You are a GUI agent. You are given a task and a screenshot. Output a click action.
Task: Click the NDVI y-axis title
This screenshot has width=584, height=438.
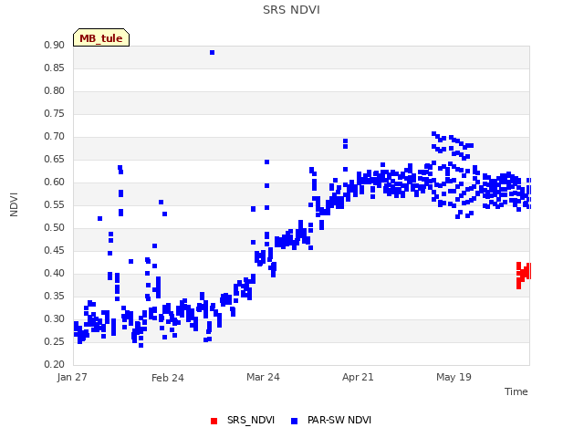point(14,204)
